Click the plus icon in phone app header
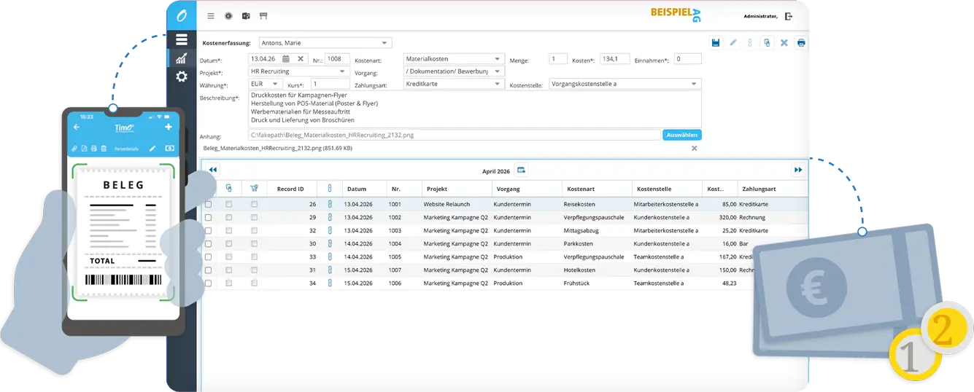The width and height of the screenshot is (974, 392). pyautogui.click(x=169, y=128)
